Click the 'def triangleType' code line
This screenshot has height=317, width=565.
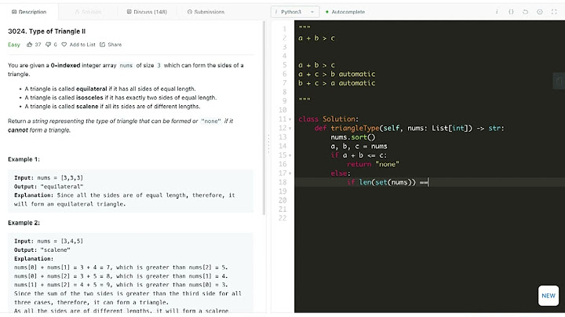click(410, 128)
